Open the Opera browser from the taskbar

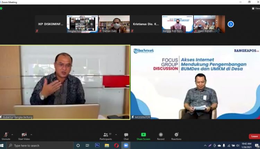[x=116, y=146]
